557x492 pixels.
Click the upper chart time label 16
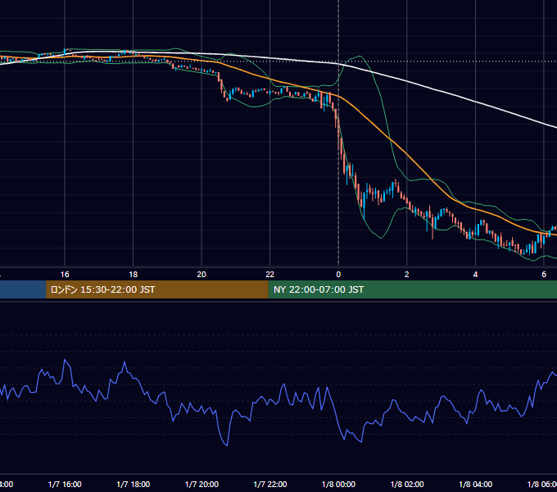point(65,275)
